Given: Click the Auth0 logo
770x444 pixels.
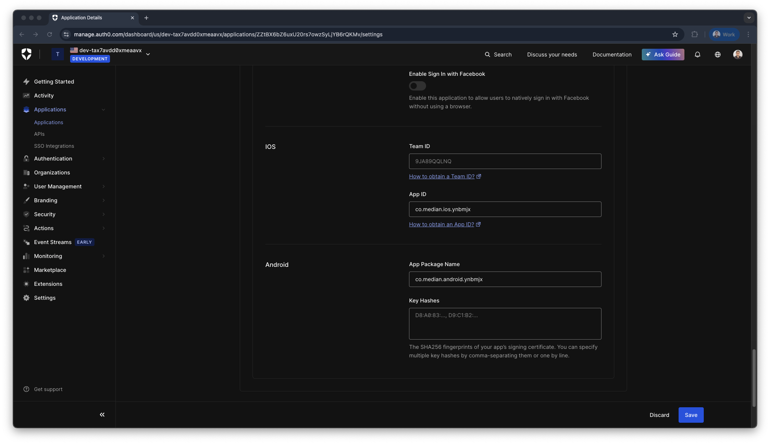Looking at the screenshot, I should [x=26, y=54].
